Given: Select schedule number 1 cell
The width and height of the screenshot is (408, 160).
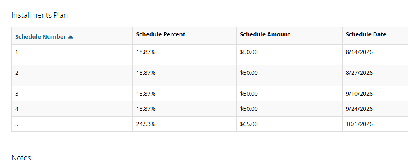Looking at the screenshot, I should tap(72, 55).
